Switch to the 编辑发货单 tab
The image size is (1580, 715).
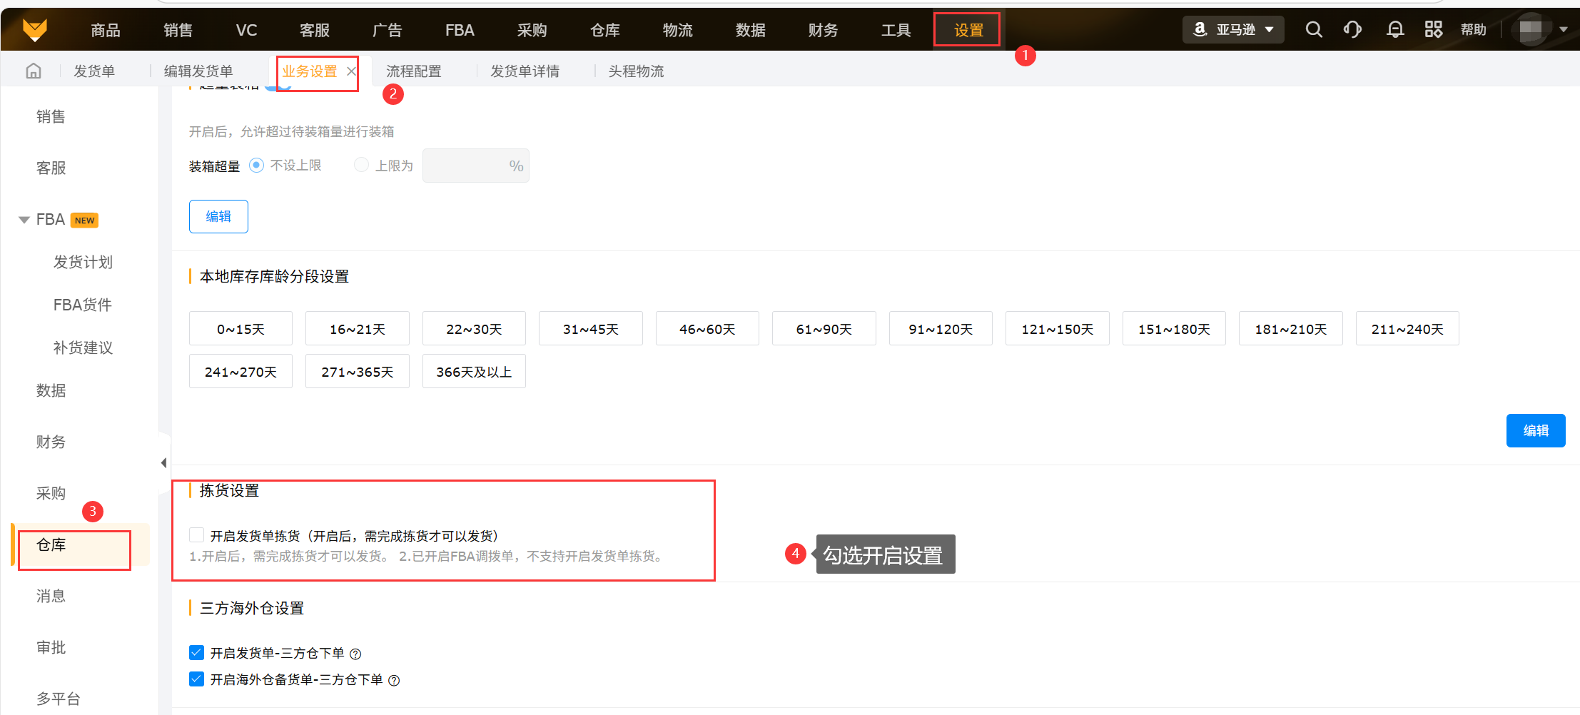[x=198, y=71]
